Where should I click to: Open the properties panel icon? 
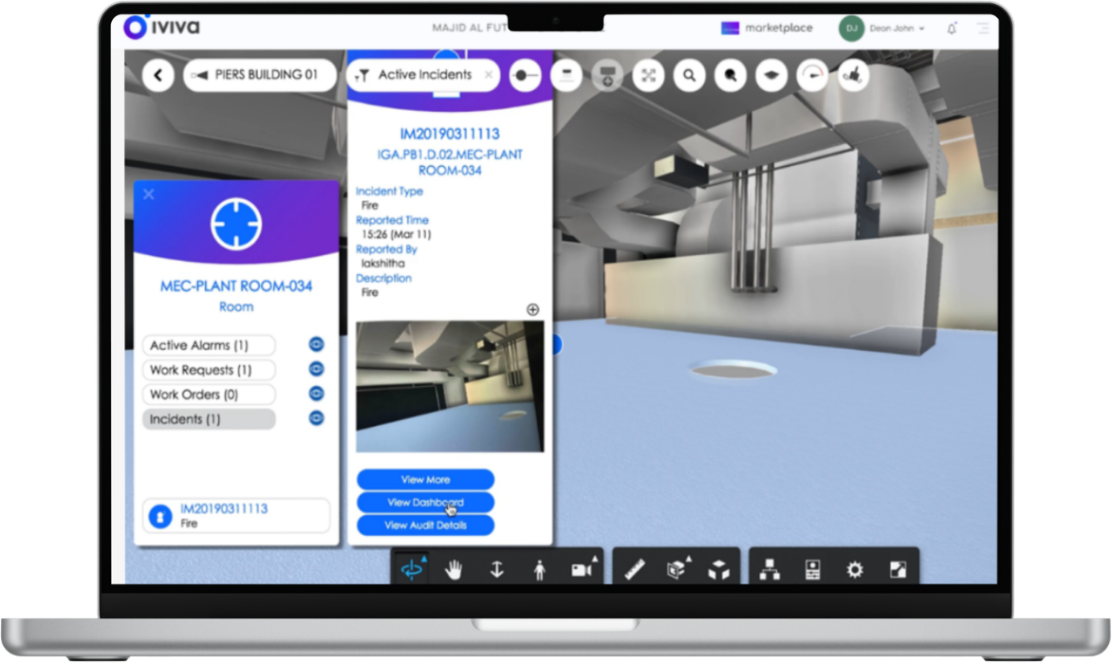coord(813,570)
